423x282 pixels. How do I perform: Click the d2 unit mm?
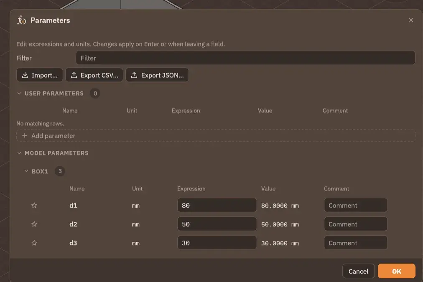coord(136,225)
